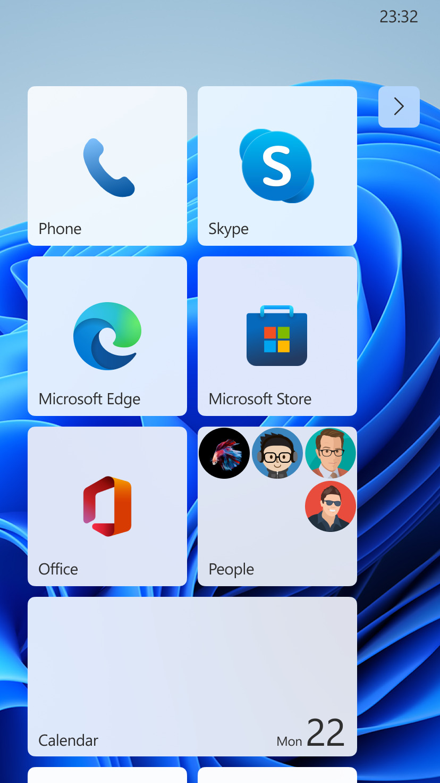Click the Microsoft Edge label text
The image size is (440, 783).
pyautogui.click(x=90, y=399)
